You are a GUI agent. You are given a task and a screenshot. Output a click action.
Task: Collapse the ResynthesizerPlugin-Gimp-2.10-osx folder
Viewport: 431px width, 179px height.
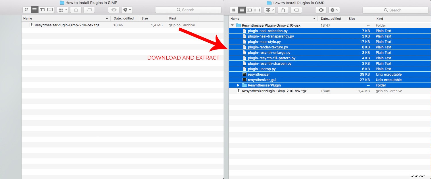(232, 25)
